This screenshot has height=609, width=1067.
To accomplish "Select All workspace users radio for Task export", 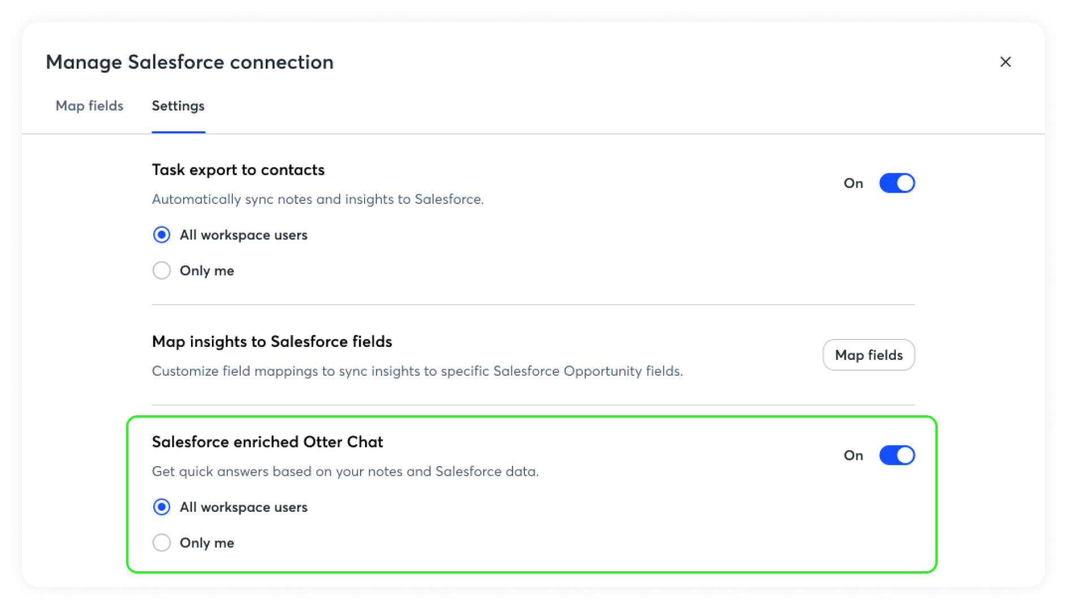I will tap(162, 234).
